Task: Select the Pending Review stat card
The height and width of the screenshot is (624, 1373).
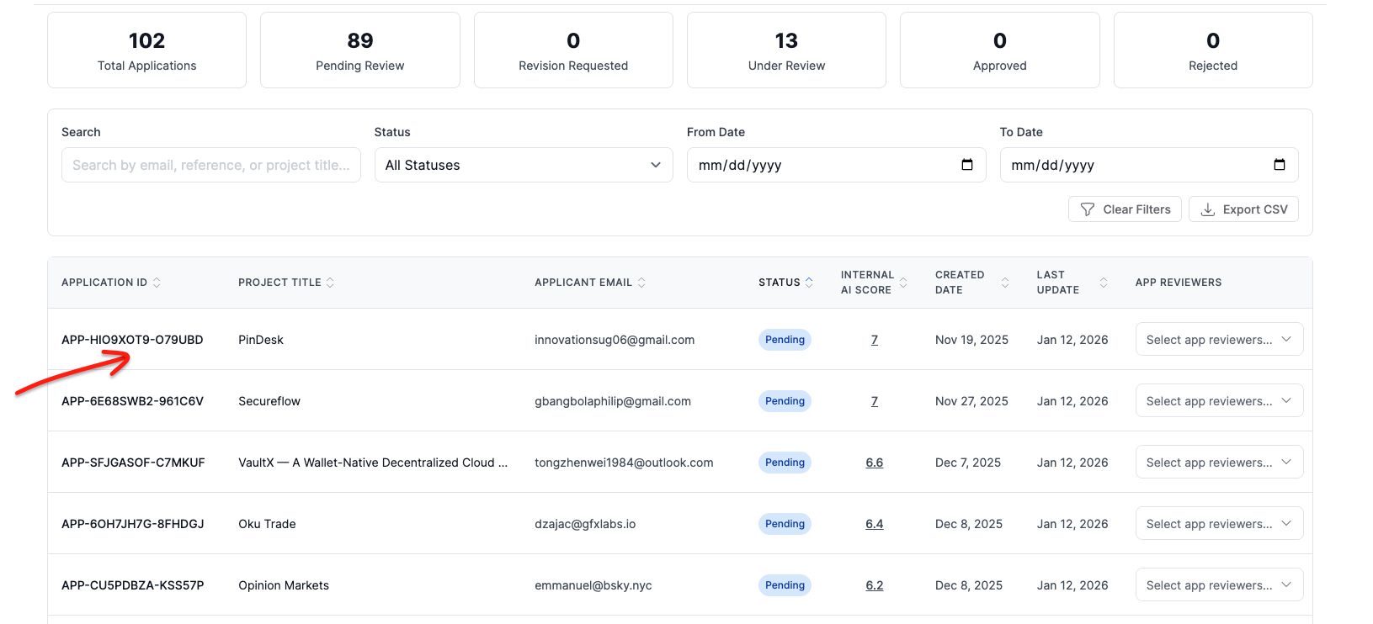Action: (x=359, y=50)
